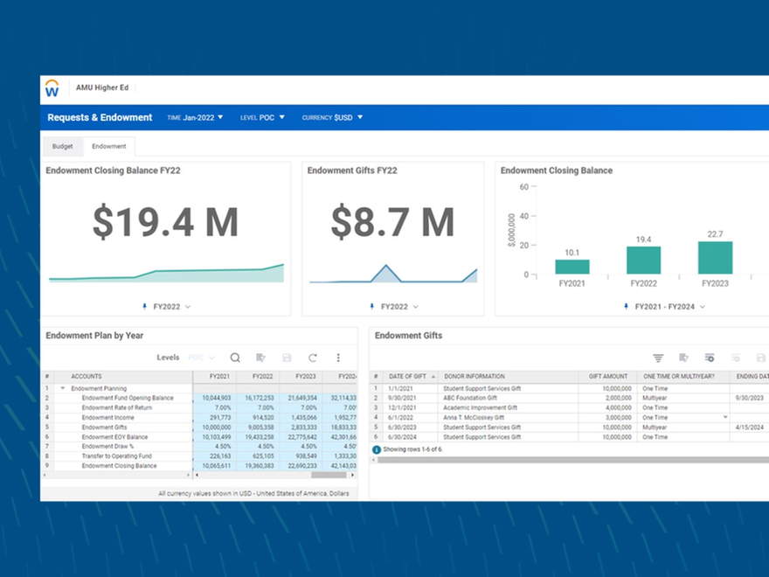Viewport: 769px width, 577px height.
Task: Open column display options in Endowment Gifts
Action: [x=710, y=358]
